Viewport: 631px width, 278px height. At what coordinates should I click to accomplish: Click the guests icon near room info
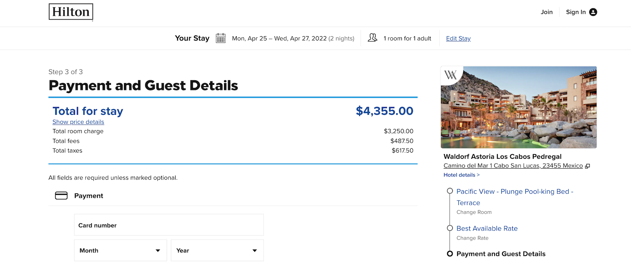372,38
